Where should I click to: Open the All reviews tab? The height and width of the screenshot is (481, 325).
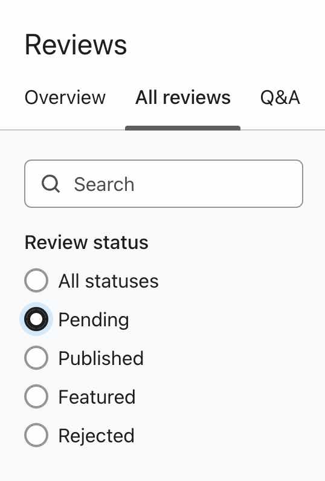182,97
